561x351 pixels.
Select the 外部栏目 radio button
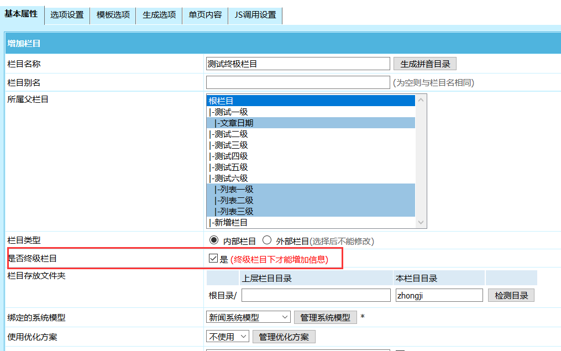coord(267,240)
